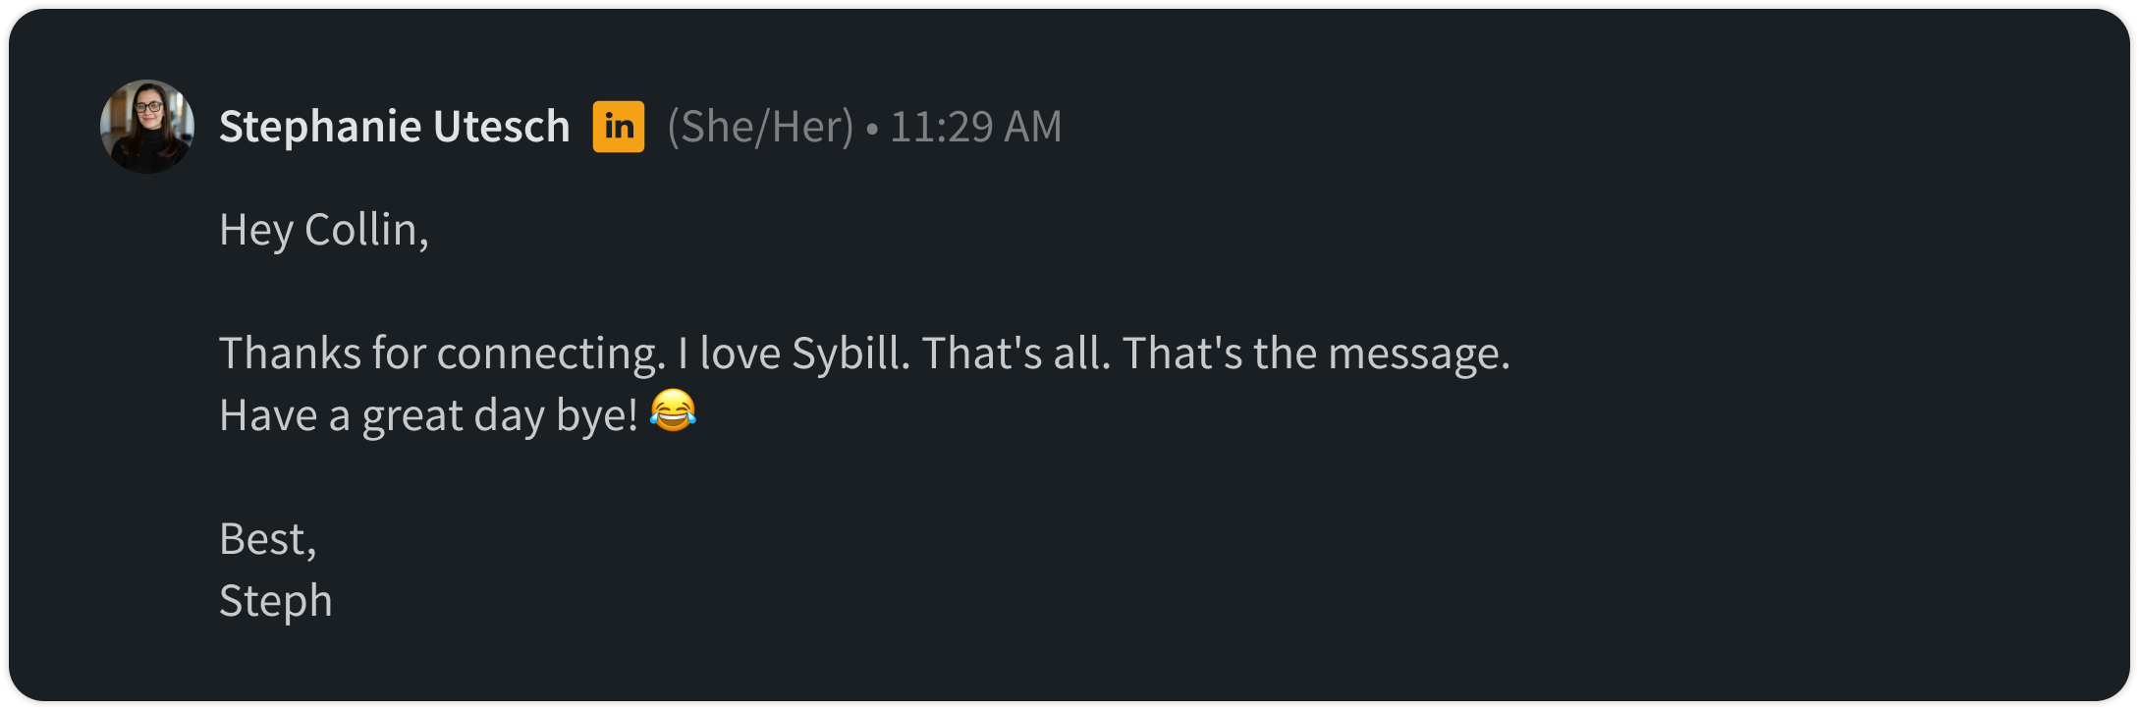Click the "Hey Collin," greeting line
Viewport: 2139px width, 710px height.
(324, 231)
